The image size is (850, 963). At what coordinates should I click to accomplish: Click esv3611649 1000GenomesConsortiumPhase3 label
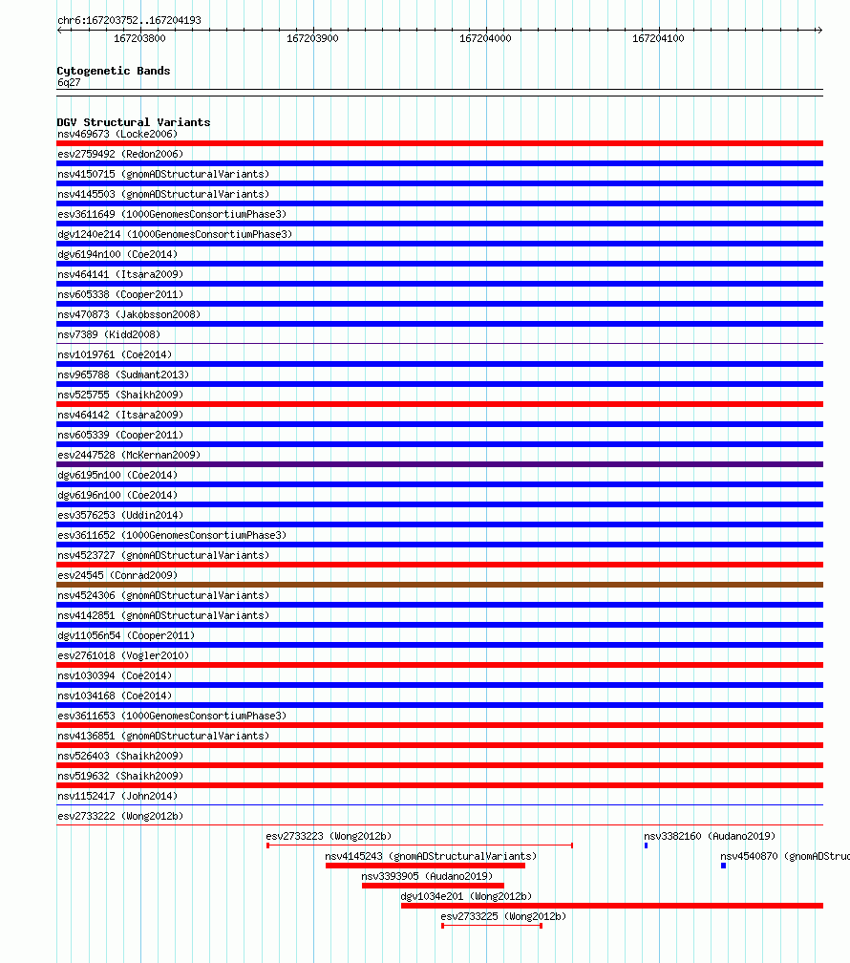[x=172, y=214]
